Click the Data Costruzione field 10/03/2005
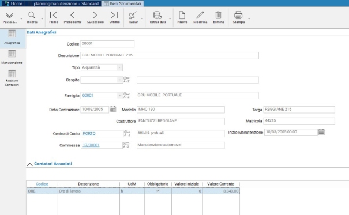Image resolution: width=349 pixels, height=215 pixels. click(x=95, y=110)
